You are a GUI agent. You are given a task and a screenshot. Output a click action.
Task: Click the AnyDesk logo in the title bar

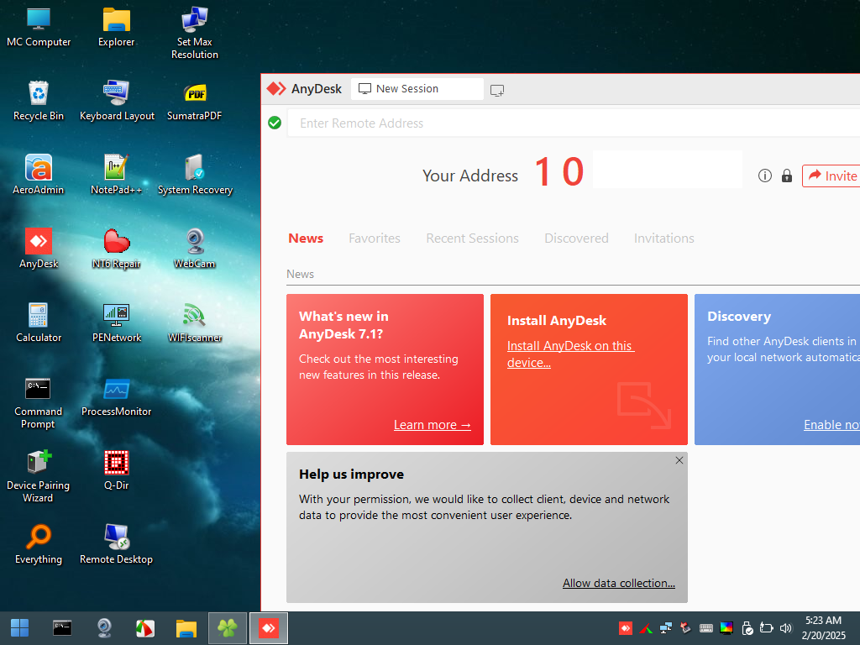click(x=275, y=88)
